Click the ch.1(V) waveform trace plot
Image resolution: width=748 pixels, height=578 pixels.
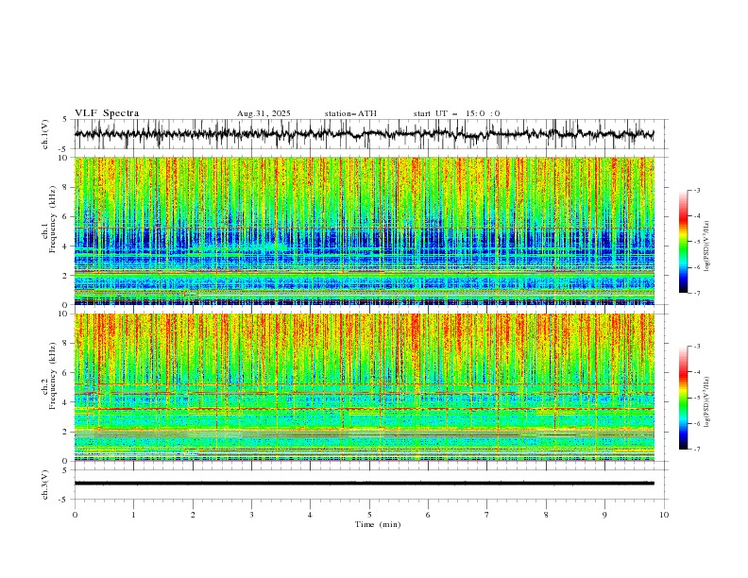[x=365, y=134]
